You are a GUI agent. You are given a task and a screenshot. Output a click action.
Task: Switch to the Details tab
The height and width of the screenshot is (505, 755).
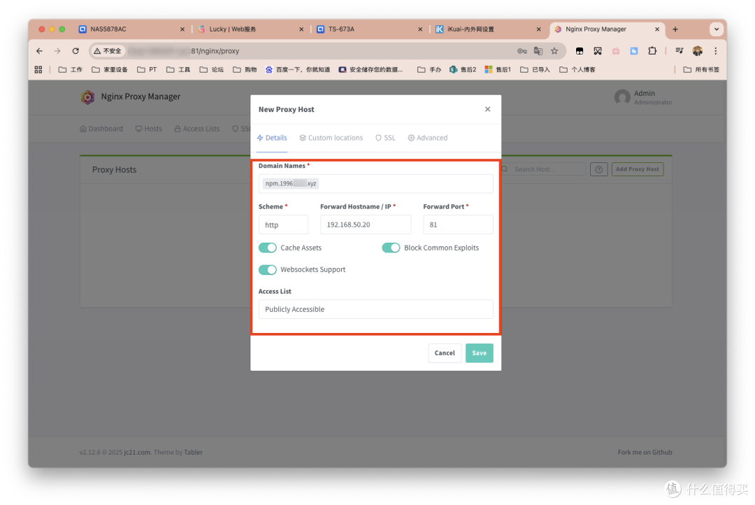(x=272, y=138)
